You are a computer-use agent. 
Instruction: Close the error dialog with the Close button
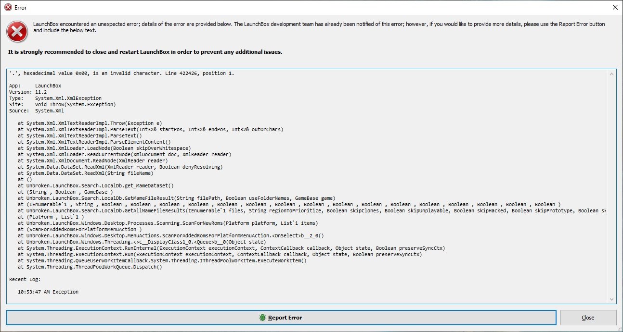(x=588, y=318)
